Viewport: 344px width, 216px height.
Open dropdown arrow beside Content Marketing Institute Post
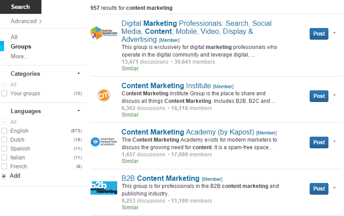[x=334, y=95]
